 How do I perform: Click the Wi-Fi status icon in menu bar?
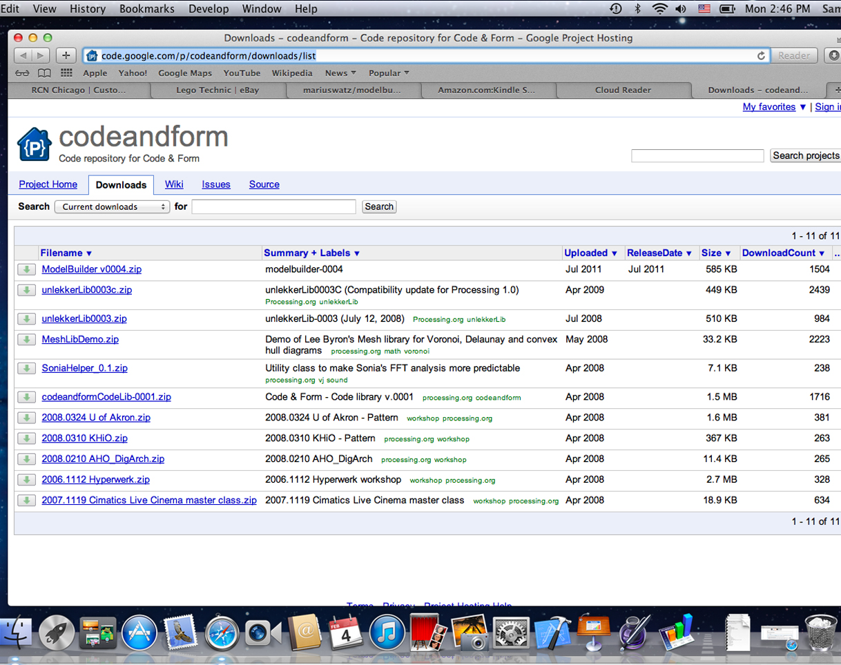(x=660, y=9)
